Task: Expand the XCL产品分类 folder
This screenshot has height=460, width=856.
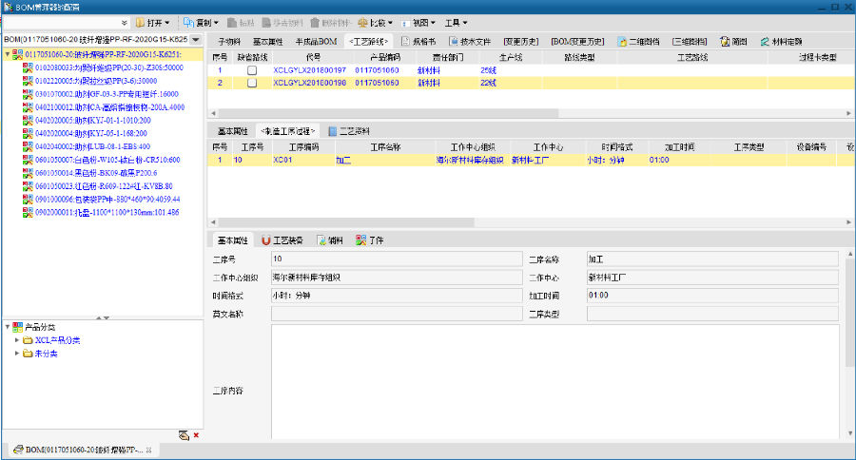Action: click(17, 340)
